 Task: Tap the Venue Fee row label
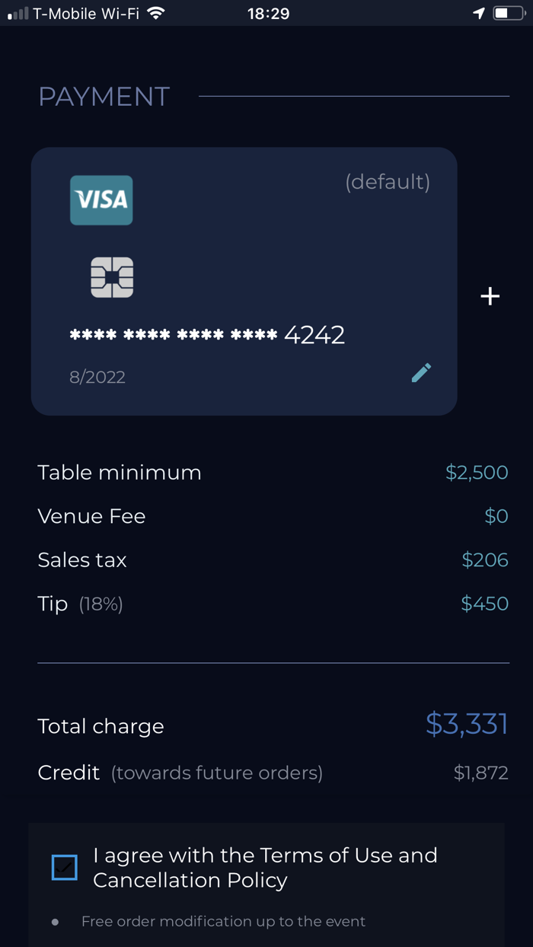tap(91, 516)
